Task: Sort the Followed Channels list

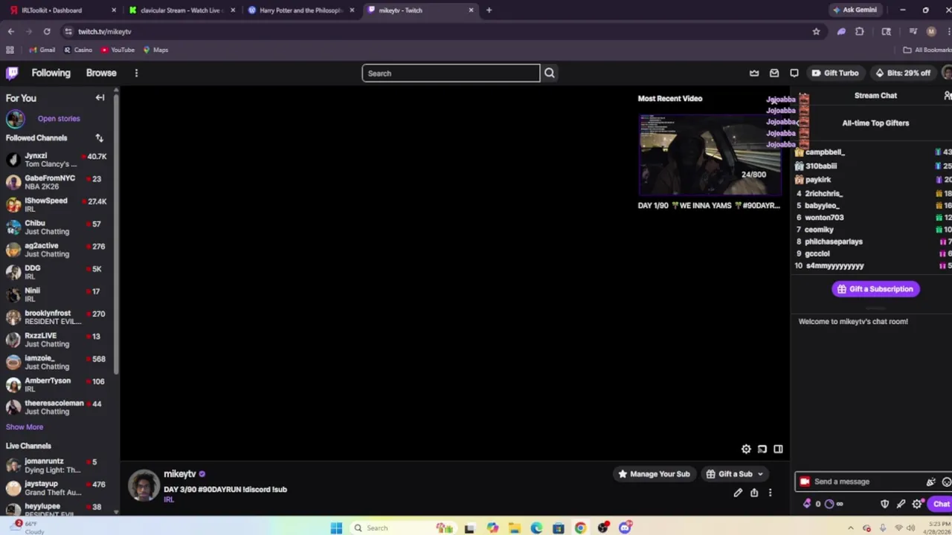Action: (x=99, y=137)
